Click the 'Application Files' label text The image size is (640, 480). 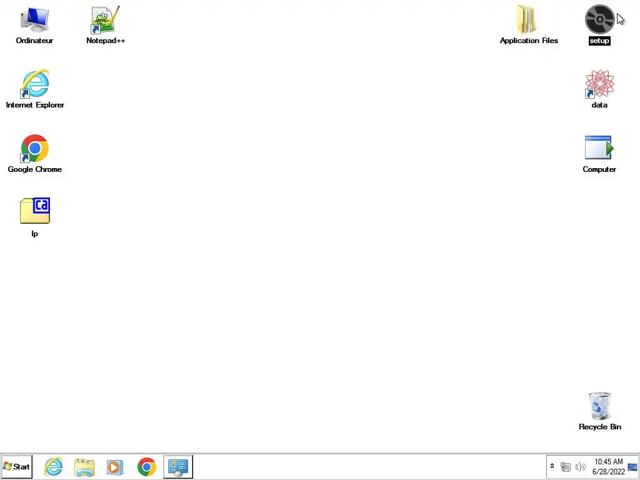point(529,41)
